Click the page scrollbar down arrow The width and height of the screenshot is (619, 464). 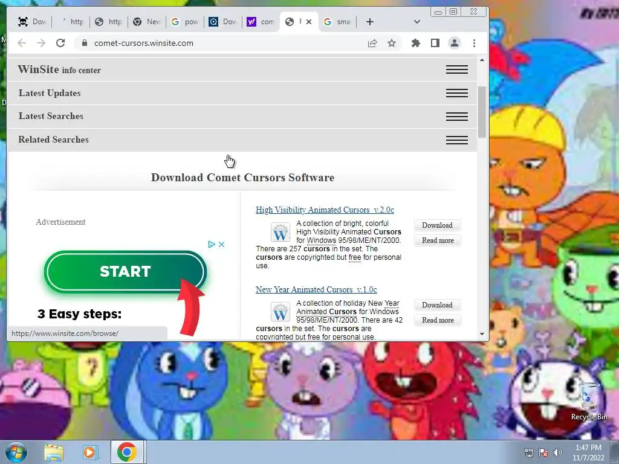click(482, 333)
